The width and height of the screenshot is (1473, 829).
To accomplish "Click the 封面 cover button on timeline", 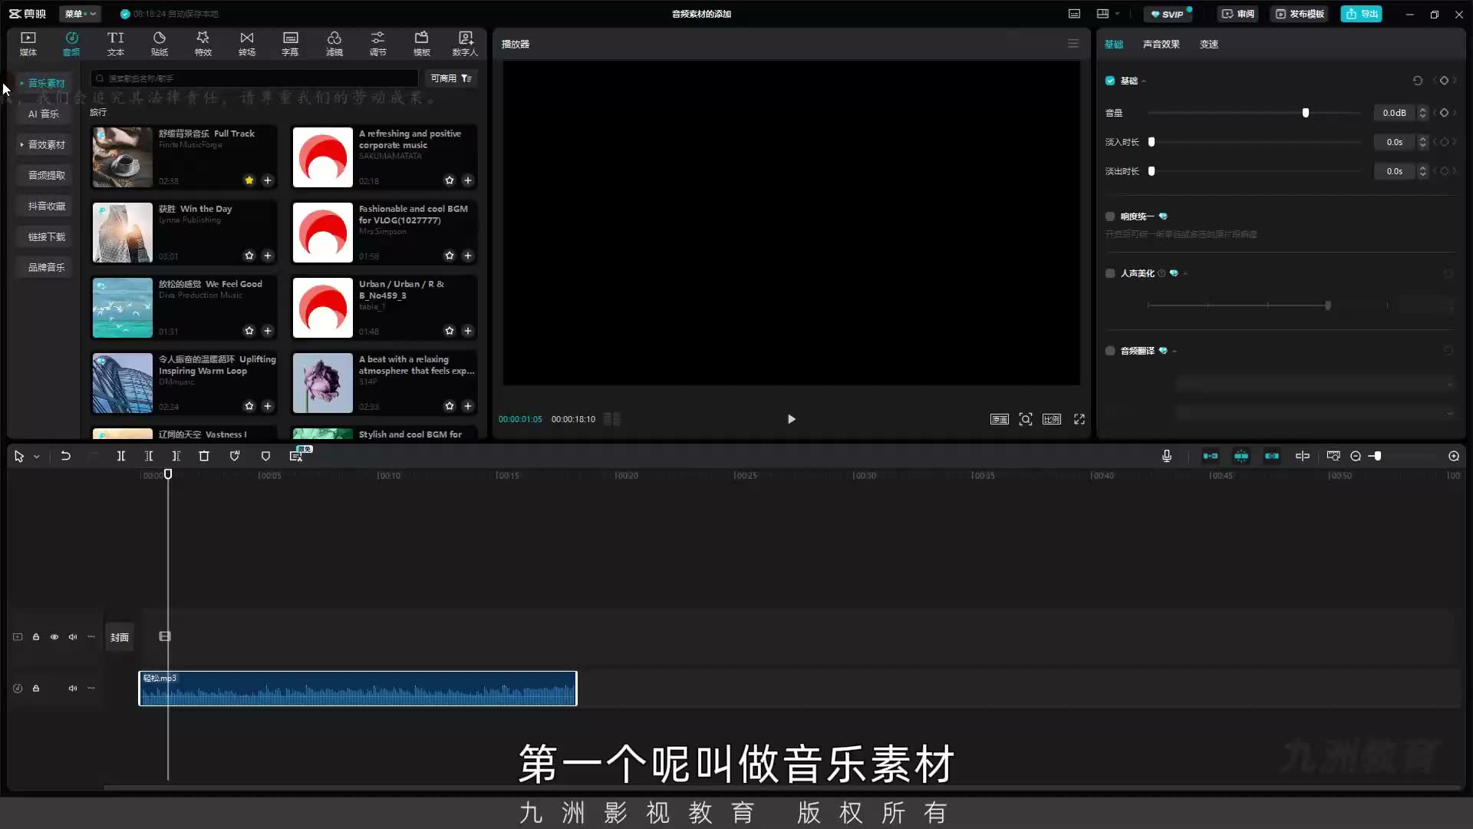I will click(x=120, y=637).
